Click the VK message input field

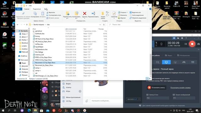(106, 101)
